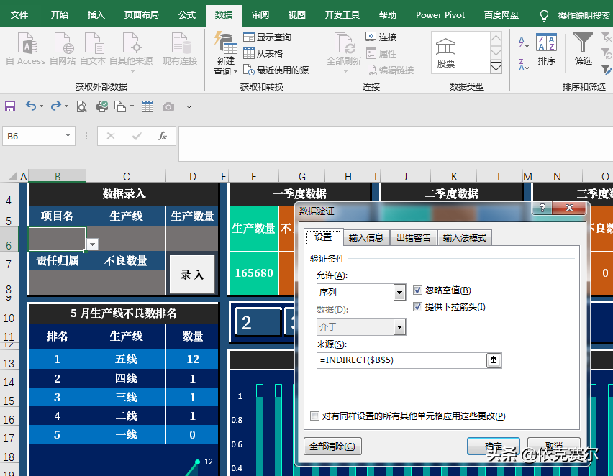This screenshot has height=476, width=613.
Task: Open the Name Box dropdown
Action: click(68, 136)
